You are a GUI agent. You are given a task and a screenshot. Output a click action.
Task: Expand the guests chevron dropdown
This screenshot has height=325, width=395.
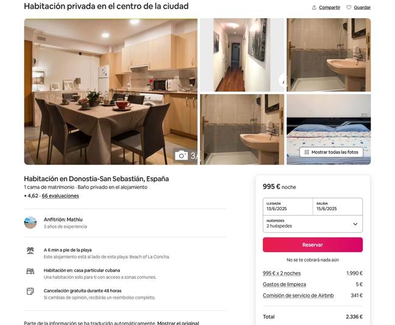(x=355, y=224)
